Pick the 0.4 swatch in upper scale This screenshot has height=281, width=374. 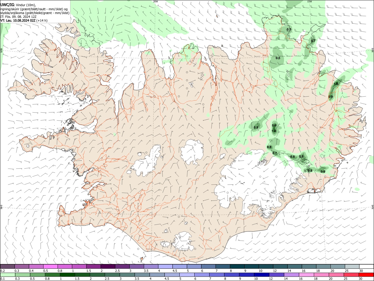[36, 266]
